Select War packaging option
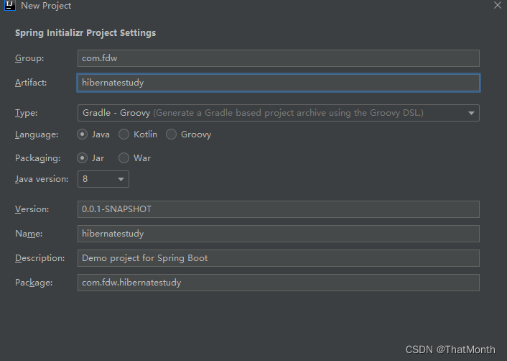This screenshot has height=361, width=507. (124, 158)
